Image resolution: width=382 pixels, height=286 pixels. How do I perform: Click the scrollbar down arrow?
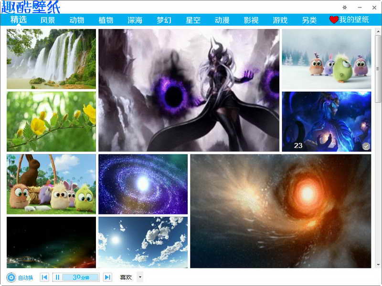[378, 265]
